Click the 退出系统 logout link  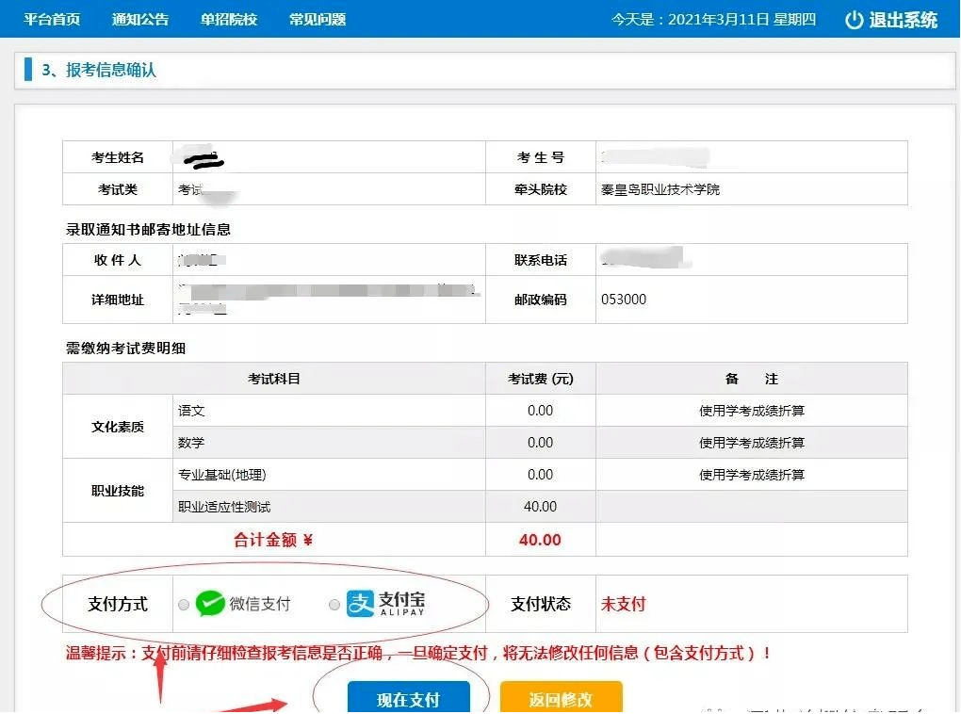pyautogui.click(x=903, y=19)
